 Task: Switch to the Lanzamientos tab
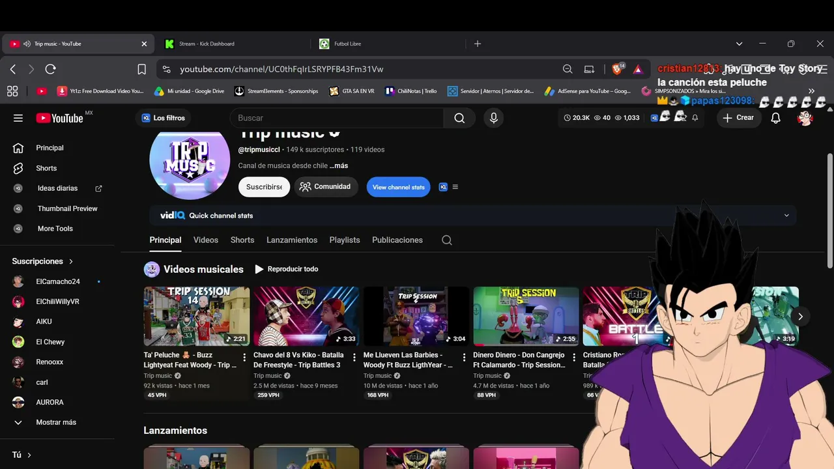(292, 240)
